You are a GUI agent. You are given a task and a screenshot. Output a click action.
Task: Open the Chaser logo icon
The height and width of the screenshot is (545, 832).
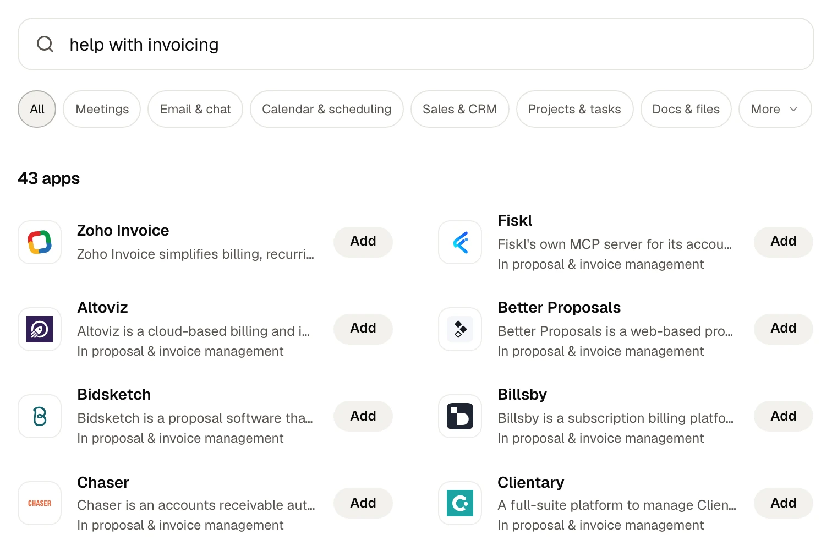(40, 503)
